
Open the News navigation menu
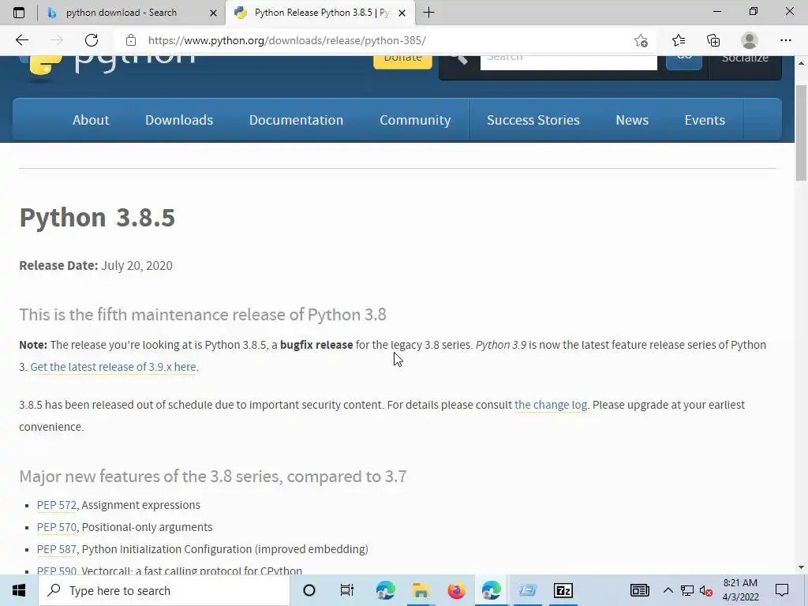coord(632,120)
